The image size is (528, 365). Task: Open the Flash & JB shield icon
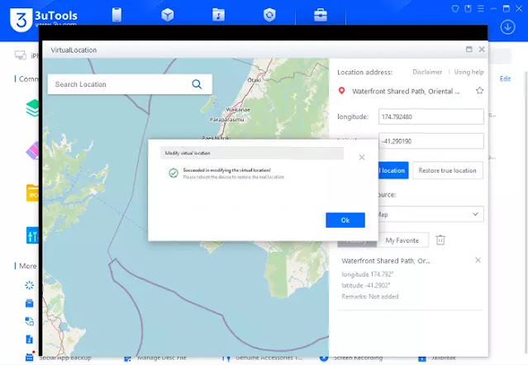click(x=269, y=15)
